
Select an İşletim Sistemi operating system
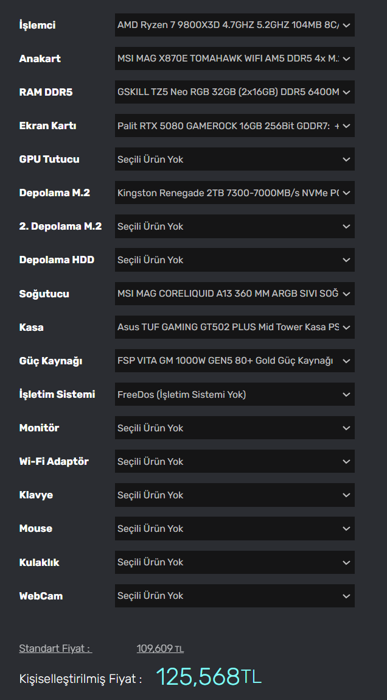pyautogui.click(x=234, y=394)
